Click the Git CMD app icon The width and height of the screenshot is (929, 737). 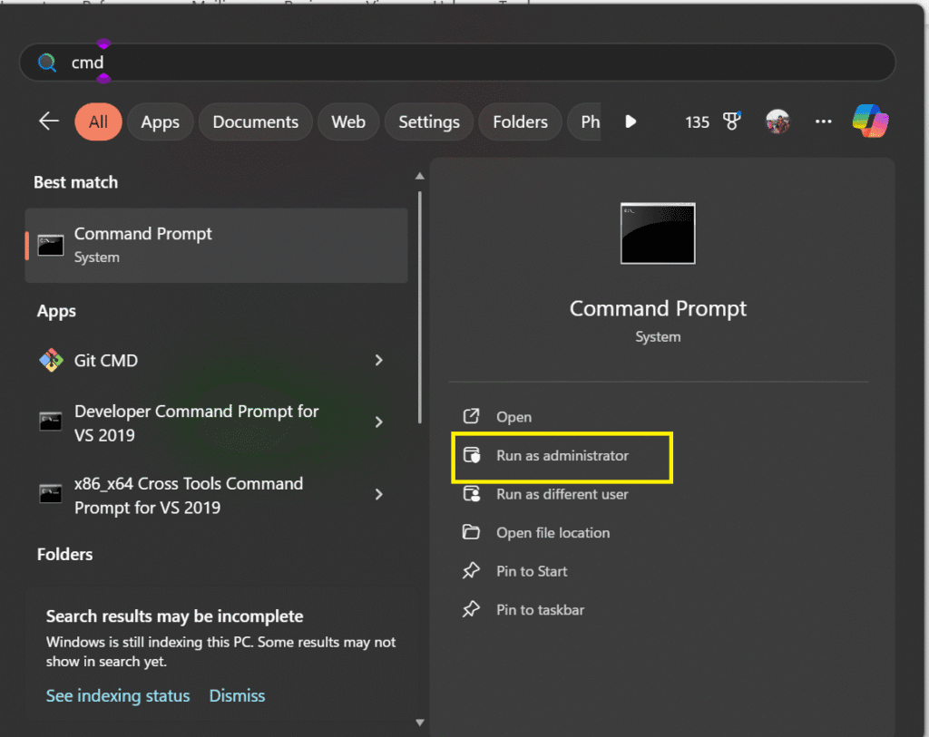[51, 360]
